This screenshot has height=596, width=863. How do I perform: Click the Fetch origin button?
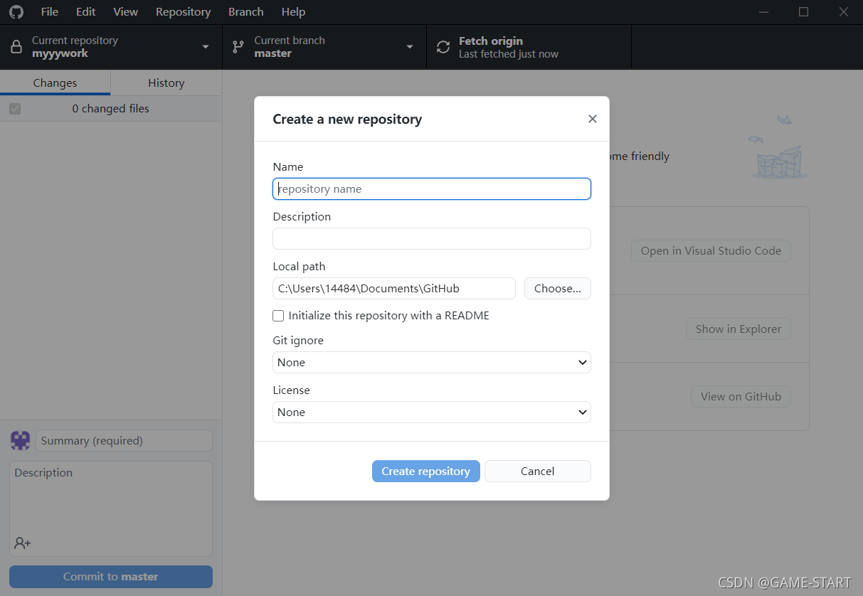pos(529,47)
